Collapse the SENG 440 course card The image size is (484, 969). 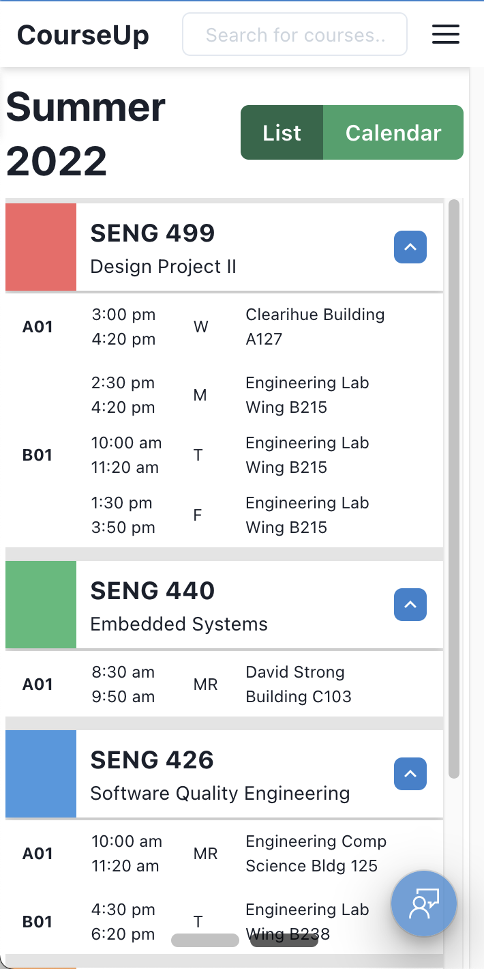pyautogui.click(x=410, y=605)
